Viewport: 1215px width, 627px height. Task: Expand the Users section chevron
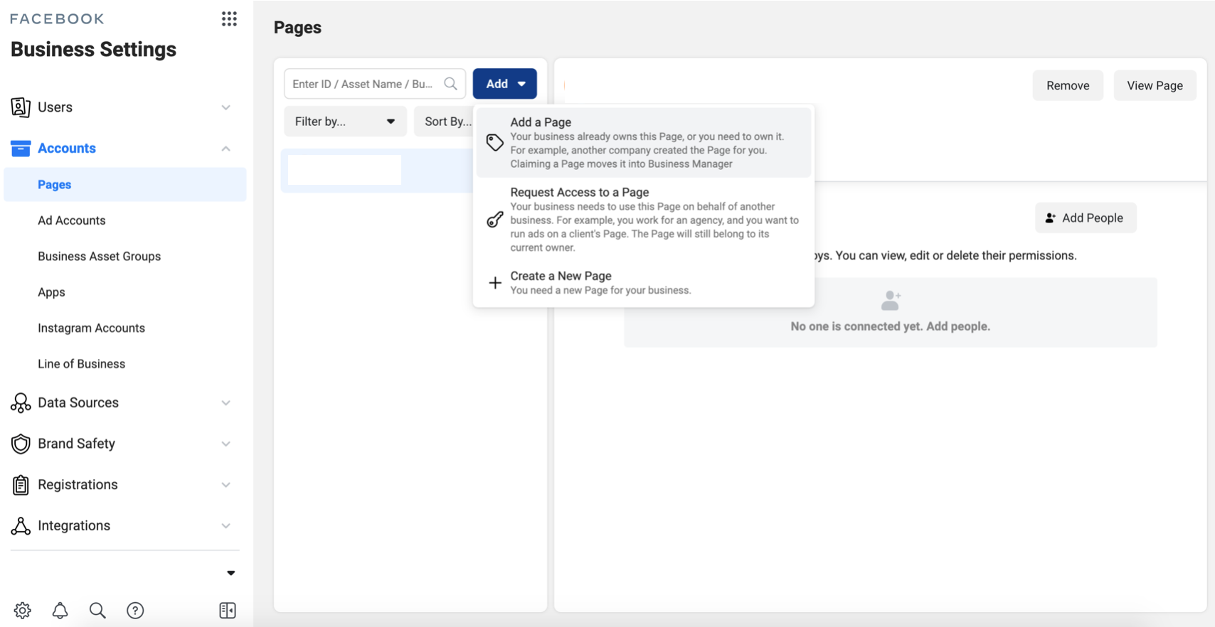(x=226, y=107)
